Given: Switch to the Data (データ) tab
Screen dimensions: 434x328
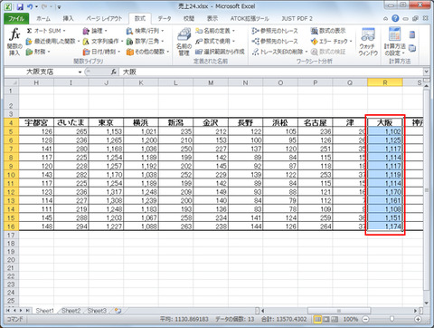Looking at the screenshot, I should pos(165,19).
